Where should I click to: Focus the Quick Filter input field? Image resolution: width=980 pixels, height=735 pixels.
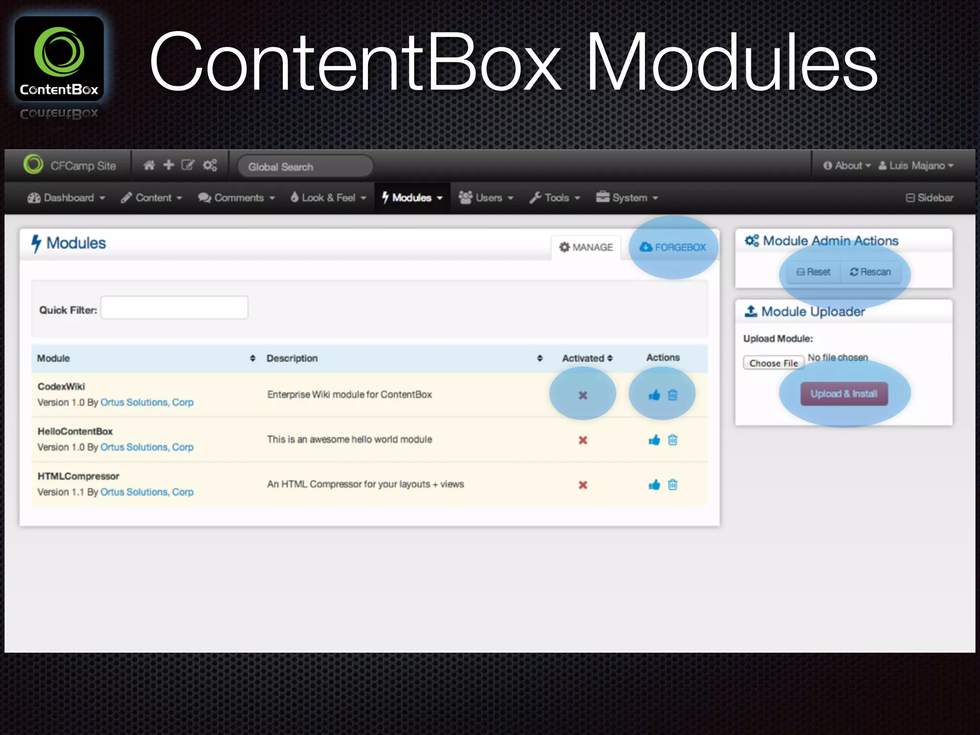click(x=174, y=308)
